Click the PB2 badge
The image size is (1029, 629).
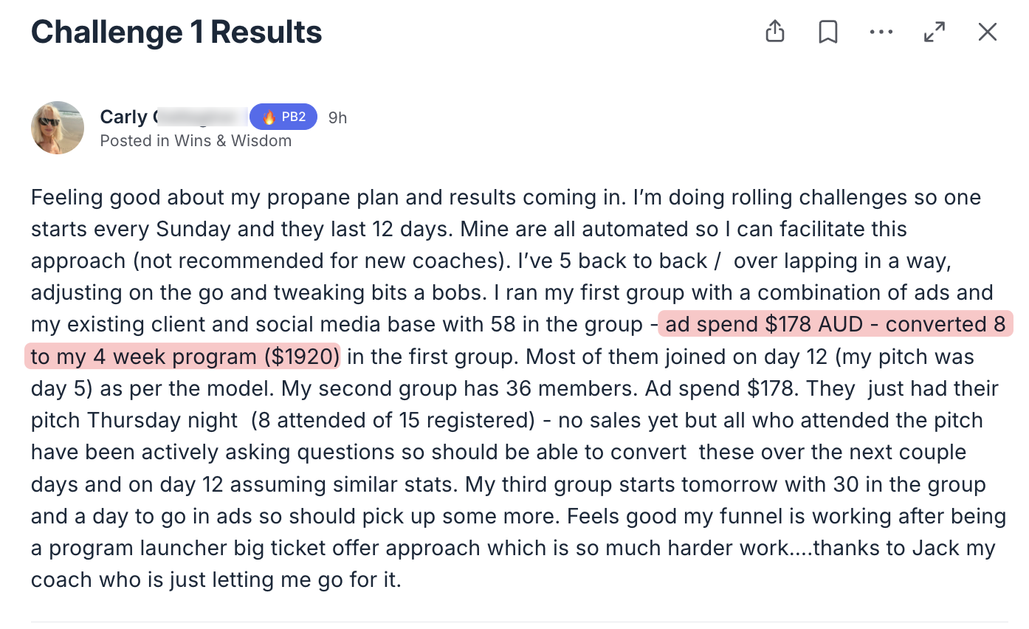283,117
